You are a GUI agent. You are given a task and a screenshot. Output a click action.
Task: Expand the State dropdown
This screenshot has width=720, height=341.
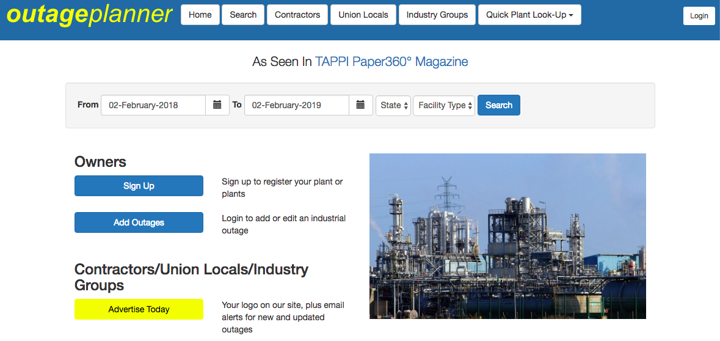tap(393, 105)
